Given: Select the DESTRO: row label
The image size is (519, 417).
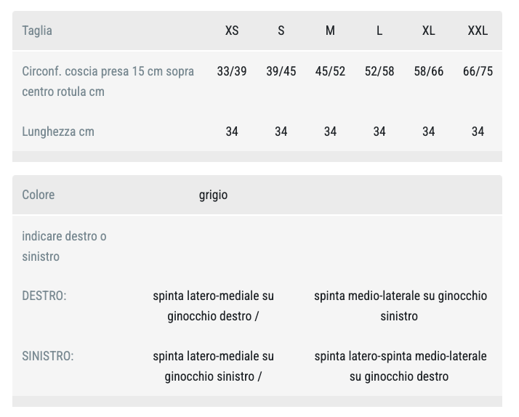Looking at the screenshot, I should click(x=44, y=296).
